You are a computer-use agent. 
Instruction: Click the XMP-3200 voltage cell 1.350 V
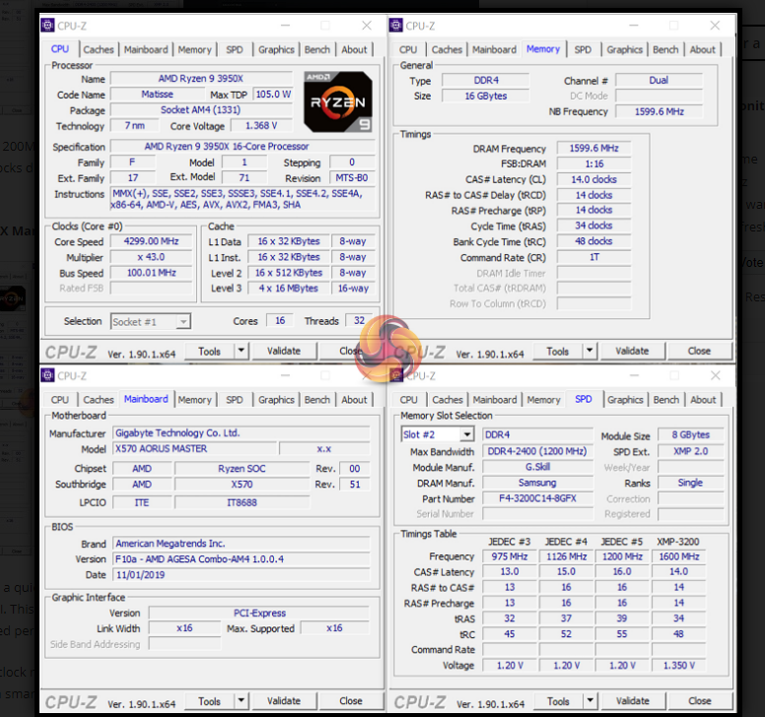pyautogui.click(x=678, y=666)
